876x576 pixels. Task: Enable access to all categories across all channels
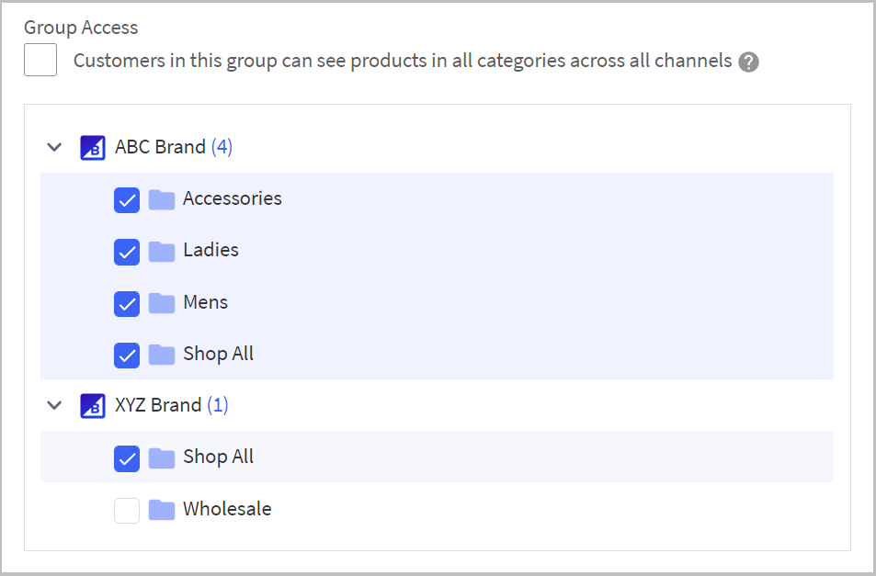[40, 61]
